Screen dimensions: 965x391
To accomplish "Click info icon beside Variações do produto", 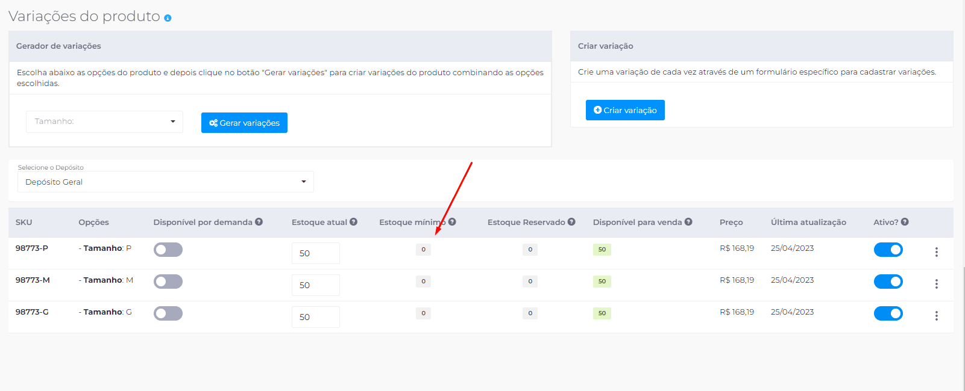I will [168, 18].
